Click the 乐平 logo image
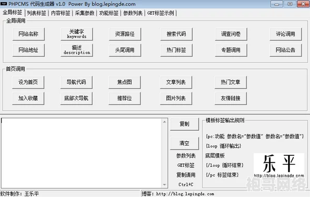Viewport: 310px width, 197px height. 279,165
